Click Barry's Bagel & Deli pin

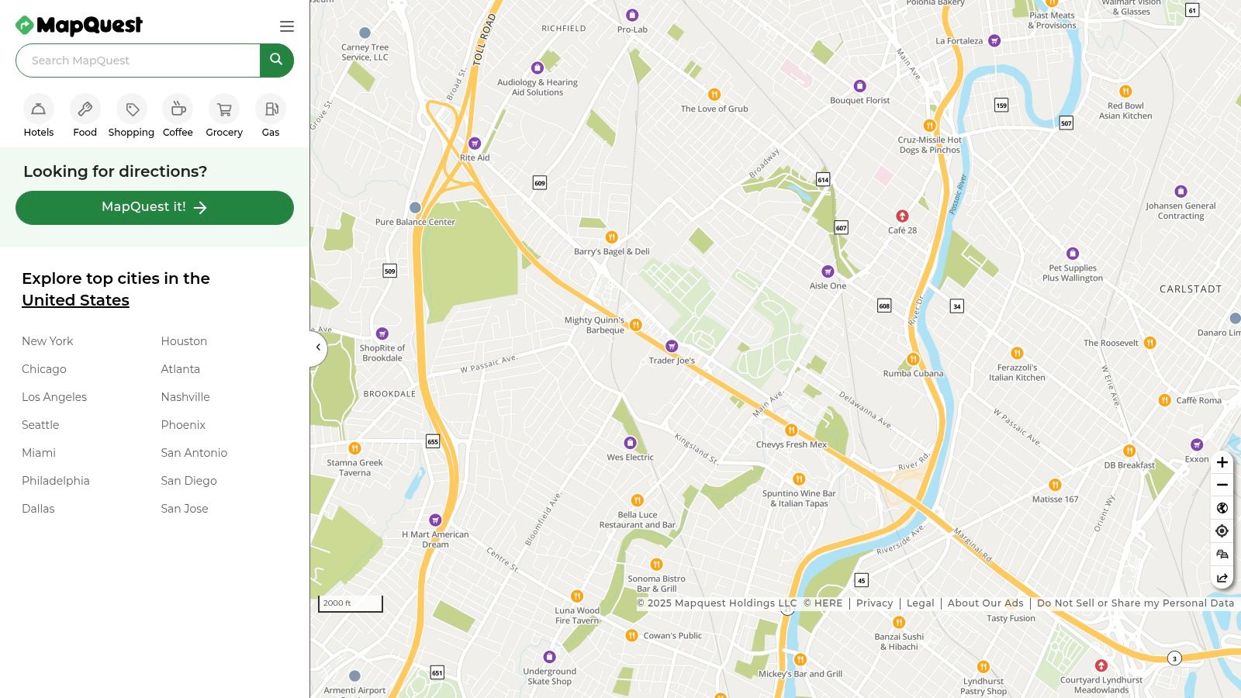click(x=611, y=237)
